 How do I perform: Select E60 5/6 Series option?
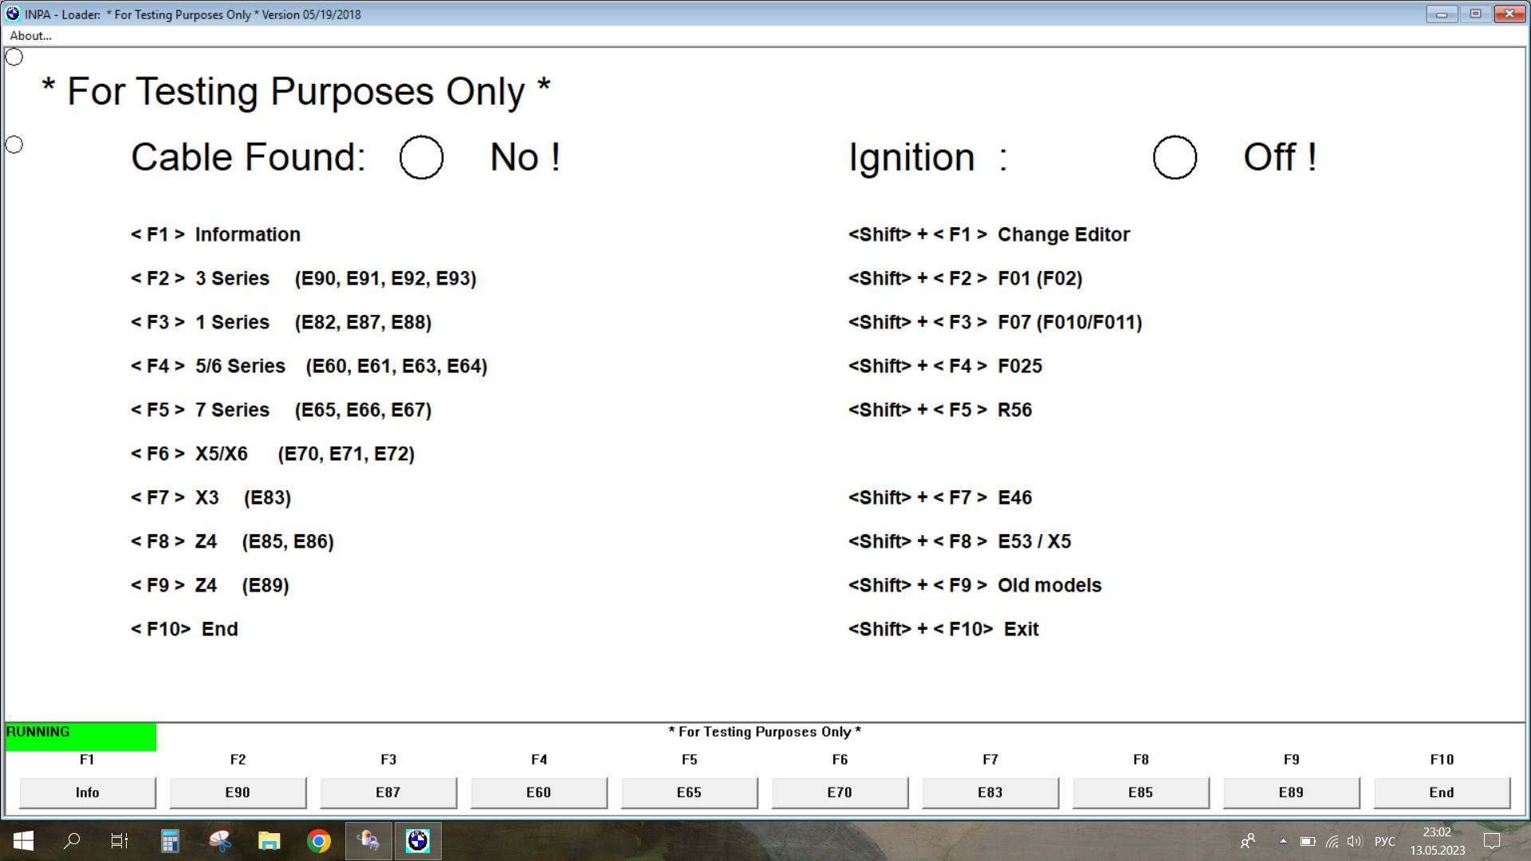point(537,792)
